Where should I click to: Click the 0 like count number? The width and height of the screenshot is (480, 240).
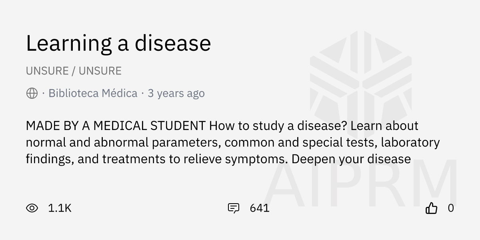(451, 208)
